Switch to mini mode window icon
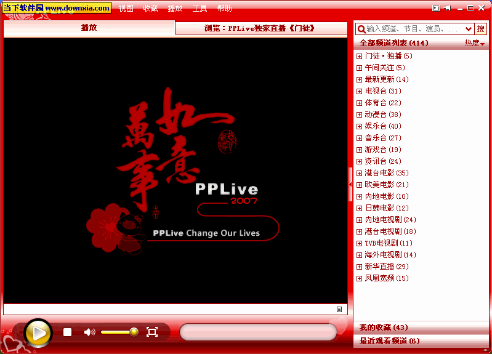492x354 pixels. [x=436, y=8]
